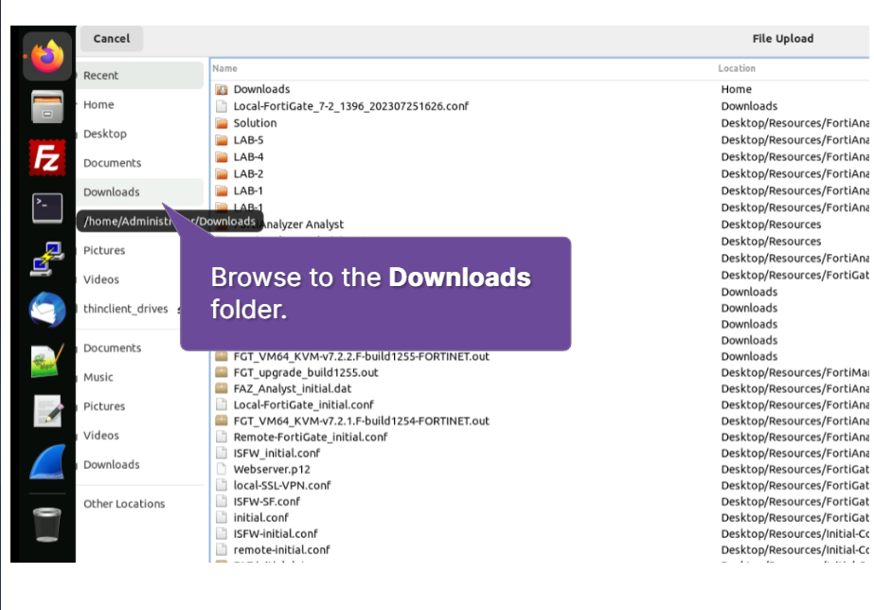Open the Trash dock icon
874x610 pixels.
point(47,524)
